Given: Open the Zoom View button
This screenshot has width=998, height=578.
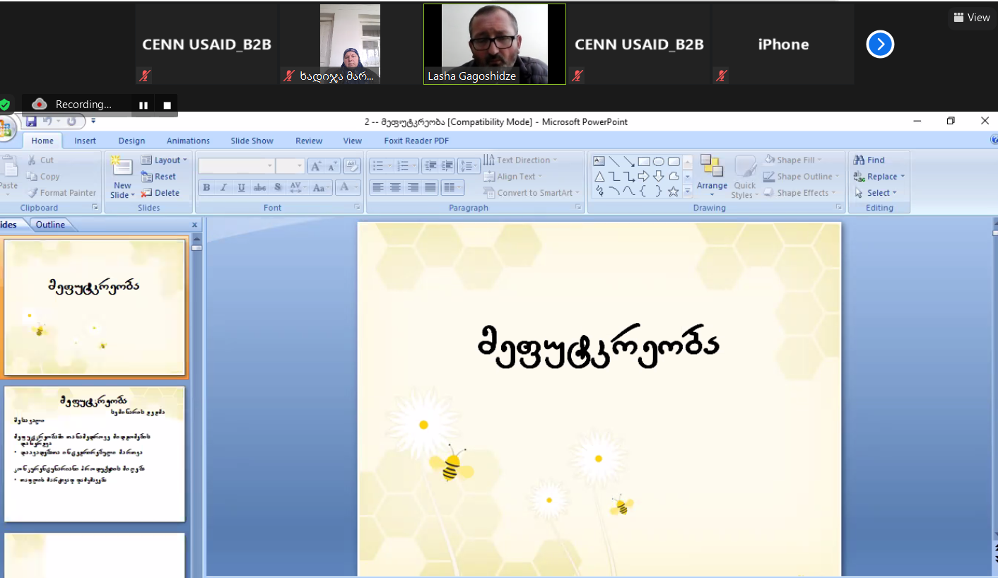Looking at the screenshot, I should pyautogui.click(x=972, y=18).
